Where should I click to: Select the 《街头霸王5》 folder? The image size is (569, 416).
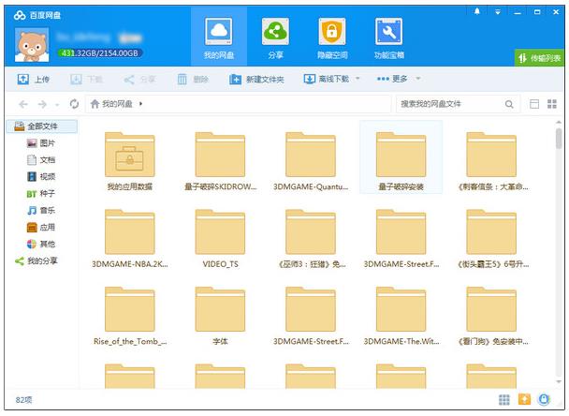click(491, 239)
